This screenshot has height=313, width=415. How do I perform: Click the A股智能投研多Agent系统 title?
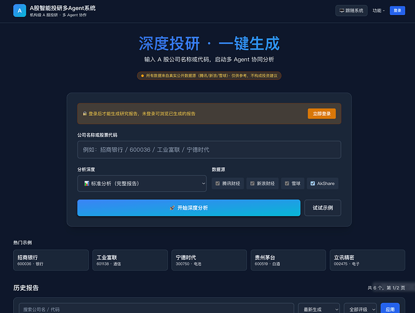point(62,8)
